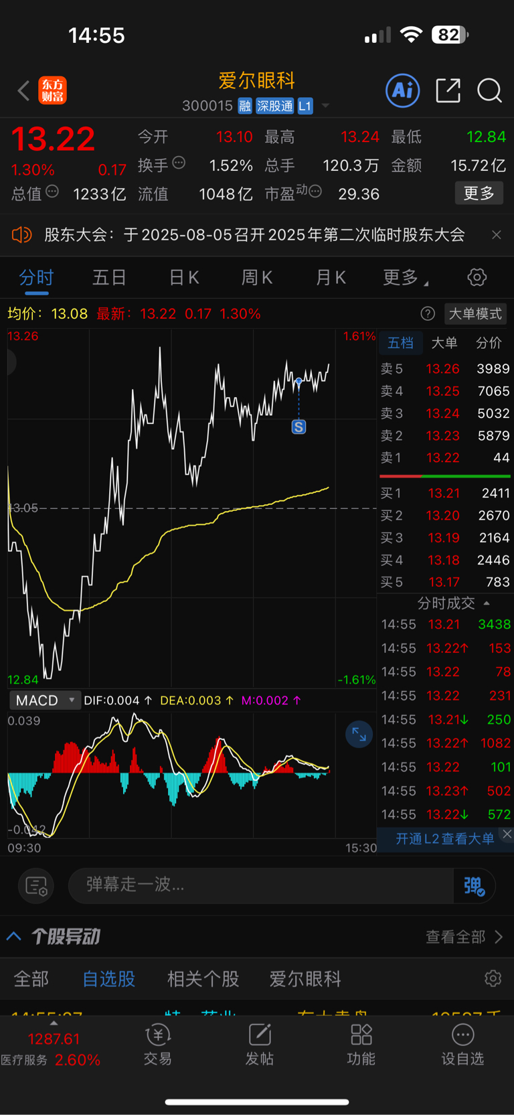Expand the chart with fullscreen arrows icon
Image resolution: width=514 pixels, height=1115 pixels.
[359, 735]
